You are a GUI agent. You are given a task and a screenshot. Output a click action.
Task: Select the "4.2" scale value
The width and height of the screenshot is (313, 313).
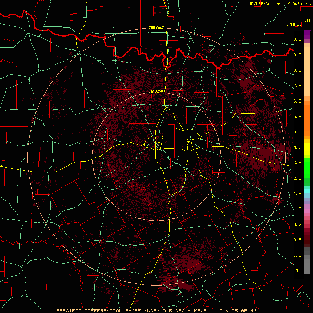coord(297,147)
